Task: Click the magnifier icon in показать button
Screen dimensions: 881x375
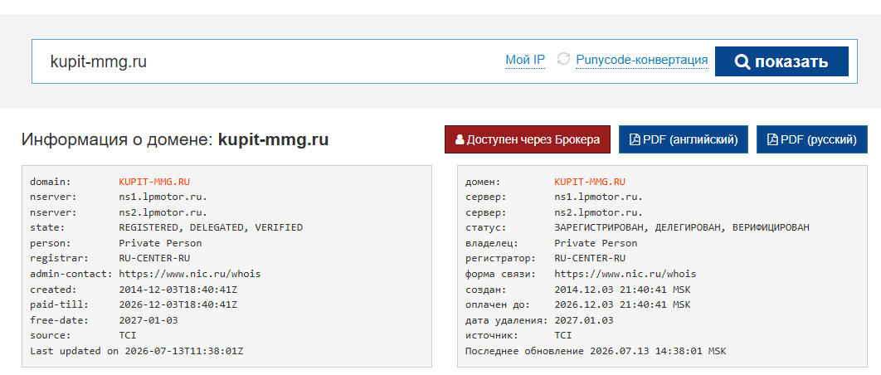Action: (742, 61)
